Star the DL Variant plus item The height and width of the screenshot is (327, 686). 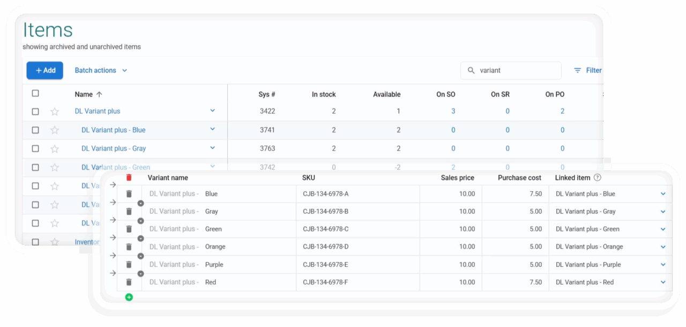pos(54,112)
